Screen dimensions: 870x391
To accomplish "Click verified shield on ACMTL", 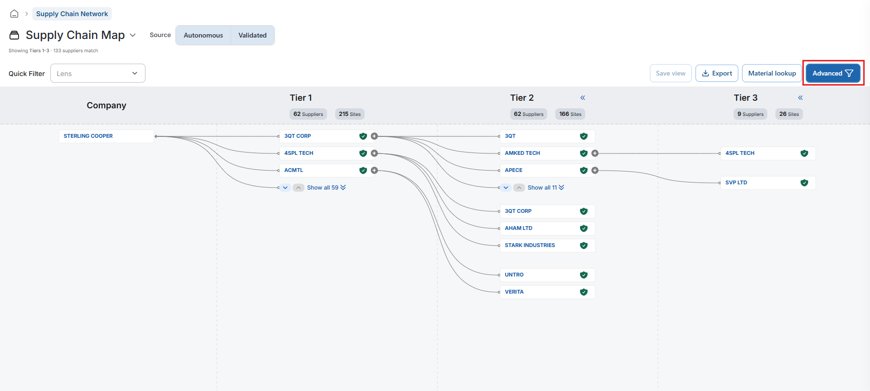I will click(x=363, y=171).
